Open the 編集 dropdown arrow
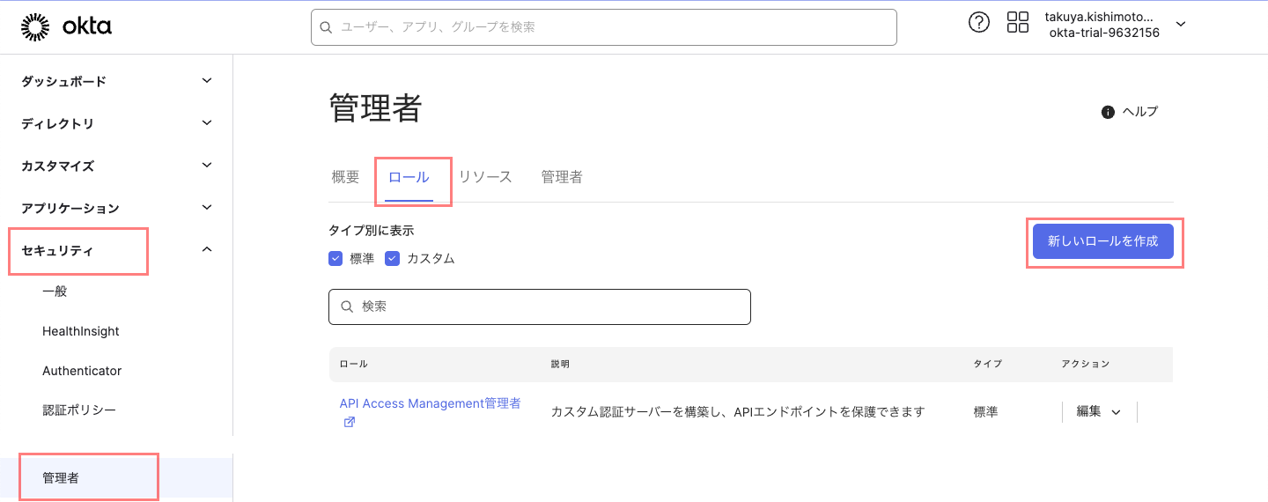 point(1117,412)
